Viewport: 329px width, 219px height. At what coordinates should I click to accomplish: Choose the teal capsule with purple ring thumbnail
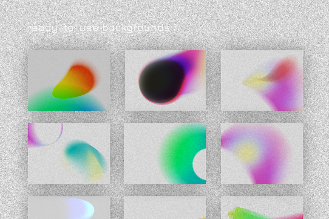pos(69,153)
